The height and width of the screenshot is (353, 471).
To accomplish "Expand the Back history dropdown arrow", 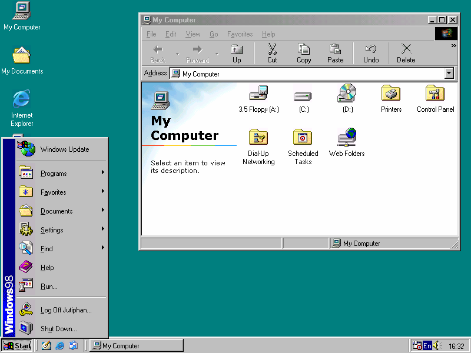I will click(178, 54).
